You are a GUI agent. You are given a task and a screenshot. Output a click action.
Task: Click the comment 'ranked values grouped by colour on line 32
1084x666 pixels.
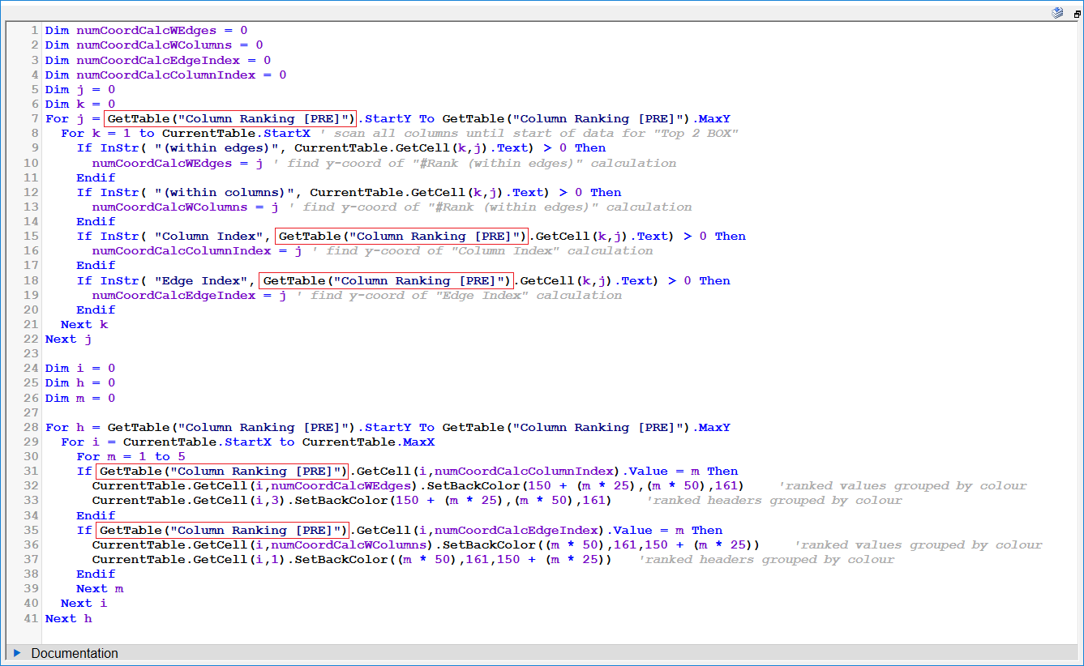point(902,486)
